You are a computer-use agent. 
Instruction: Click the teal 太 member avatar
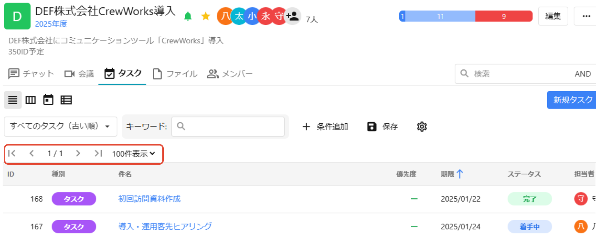click(239, 16)
